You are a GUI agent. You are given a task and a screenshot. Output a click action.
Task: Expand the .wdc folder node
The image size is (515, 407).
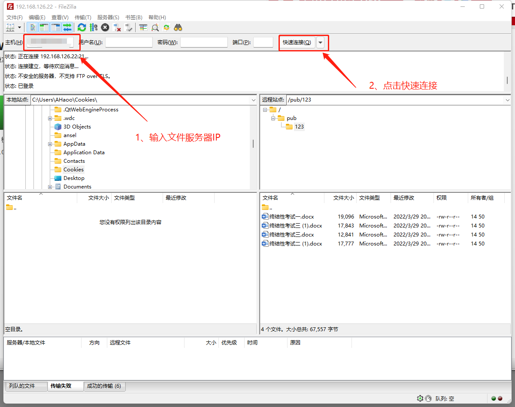[x=50, y=118]
